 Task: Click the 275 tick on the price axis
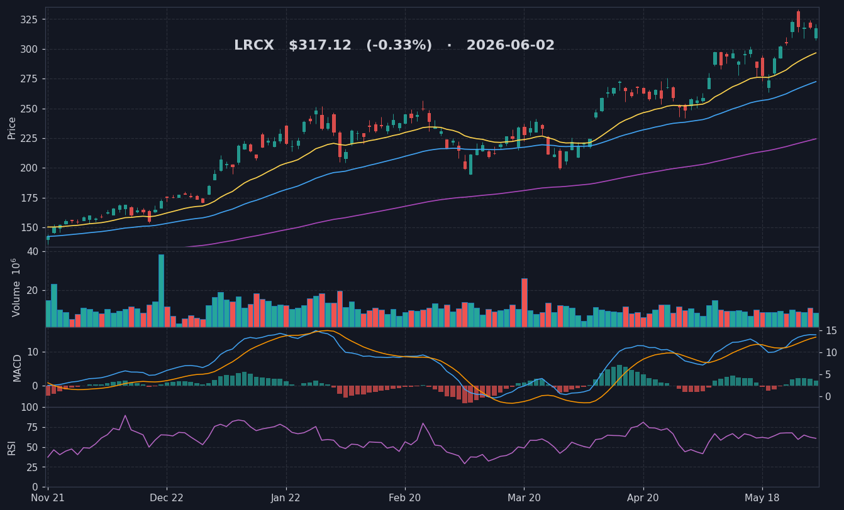tap(29, 79)
